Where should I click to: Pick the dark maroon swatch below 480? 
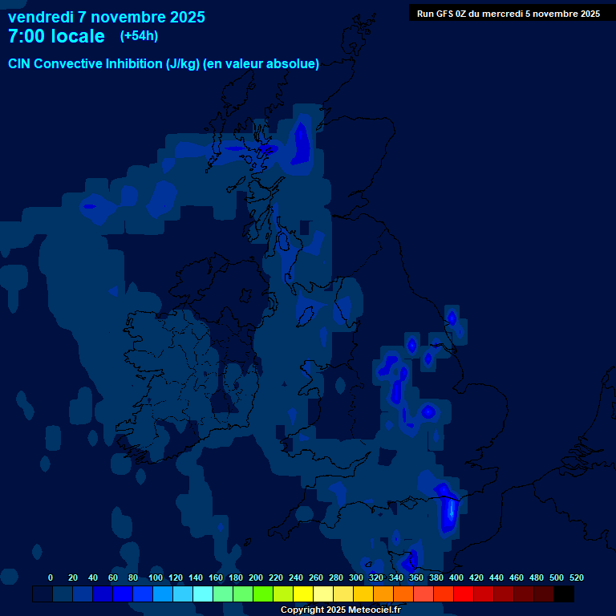coord(544,594)
